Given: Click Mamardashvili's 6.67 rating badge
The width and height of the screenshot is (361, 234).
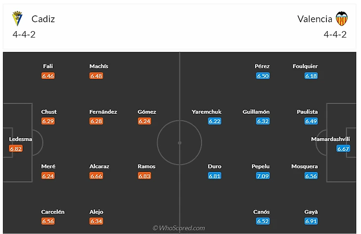Looking at the screenshot, I should [x=343, y=148].
